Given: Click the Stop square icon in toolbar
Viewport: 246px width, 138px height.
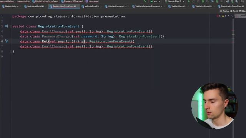Looking at the screenshot, I should 221,1.
